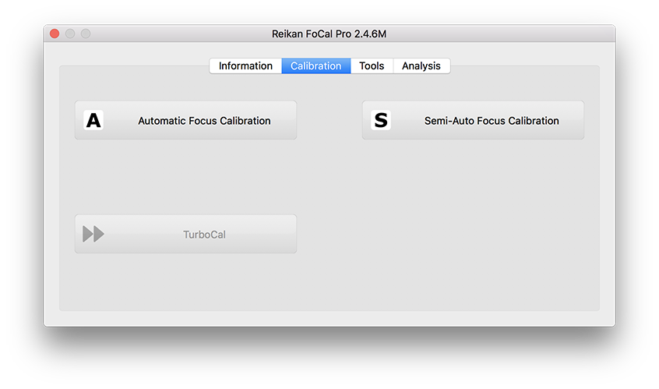Start Automatic Focus Calibration
This screenshot has width=659, height=389.
[185, 120]
